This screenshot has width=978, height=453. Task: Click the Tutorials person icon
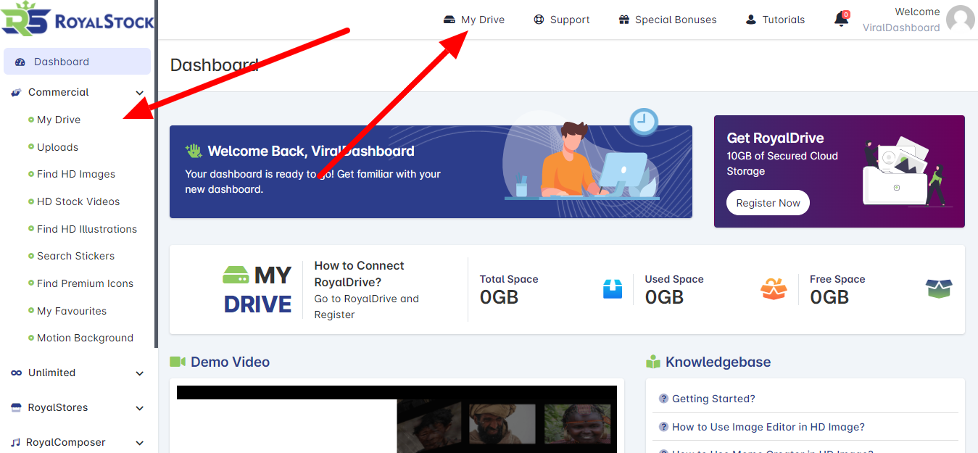click(751, 20)
